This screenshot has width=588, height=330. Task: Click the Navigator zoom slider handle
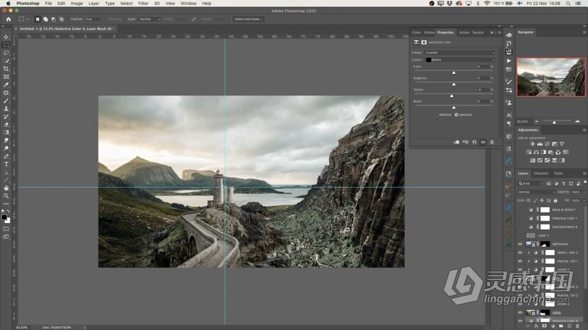tap(554, 122)
